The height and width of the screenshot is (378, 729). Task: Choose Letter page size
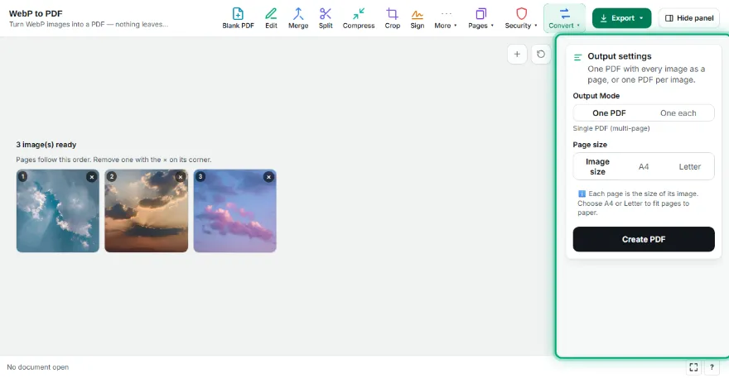coord(689,166)
